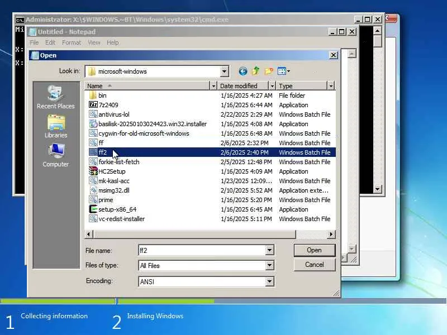Screen dimensions: 447x335
Task: Click the cmd.exe title bar icon
Action: coord(20,20)
